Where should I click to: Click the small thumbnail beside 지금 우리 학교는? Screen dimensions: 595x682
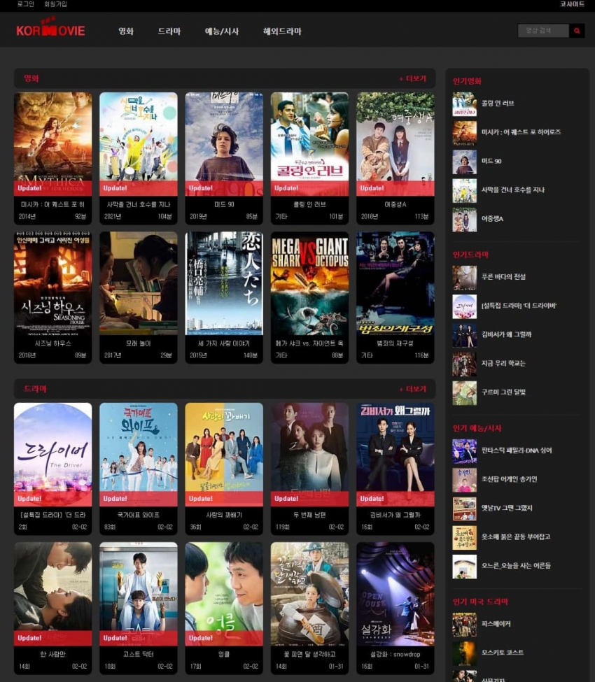pyautogui.click(x=464, y=364)
